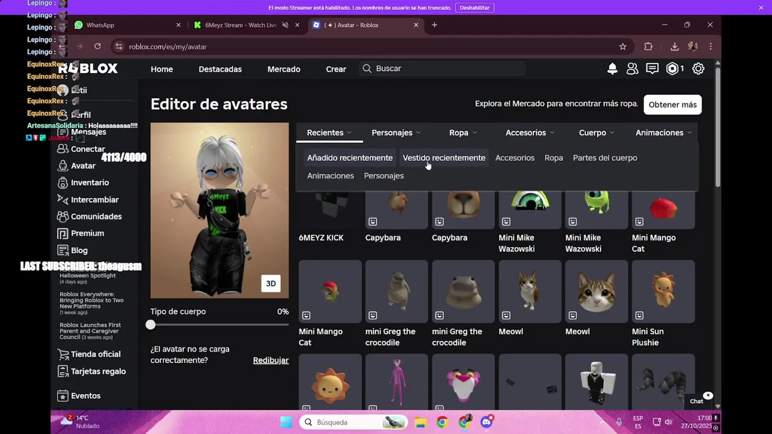Image resolution: width=772 pixels, height=434 pixels.
Task: Unmute the 6Meyz Stream tab via speaker icon
Action: tap(285, 25)
